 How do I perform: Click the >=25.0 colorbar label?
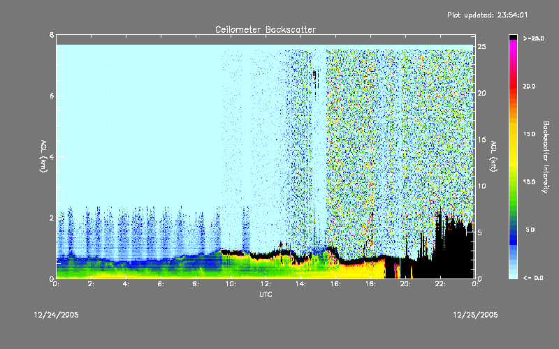click(x=533, y=38)
